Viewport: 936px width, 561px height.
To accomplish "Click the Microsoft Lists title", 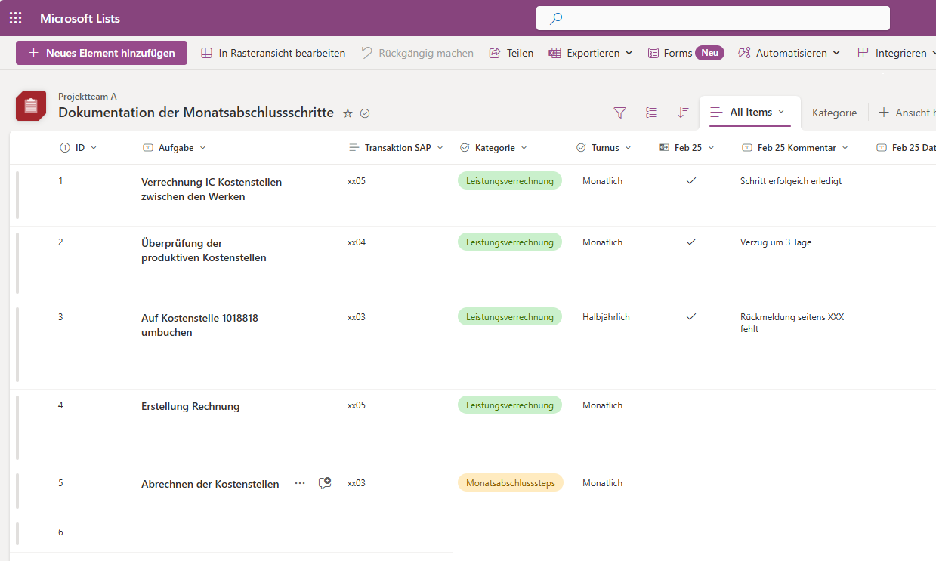I will click(80, 18).
